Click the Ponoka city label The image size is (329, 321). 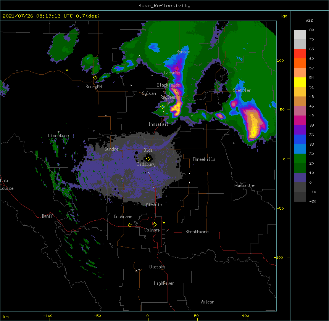(x=183, y=52)
